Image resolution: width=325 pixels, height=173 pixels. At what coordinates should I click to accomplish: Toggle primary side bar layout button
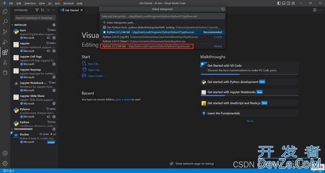pos(279,3)
